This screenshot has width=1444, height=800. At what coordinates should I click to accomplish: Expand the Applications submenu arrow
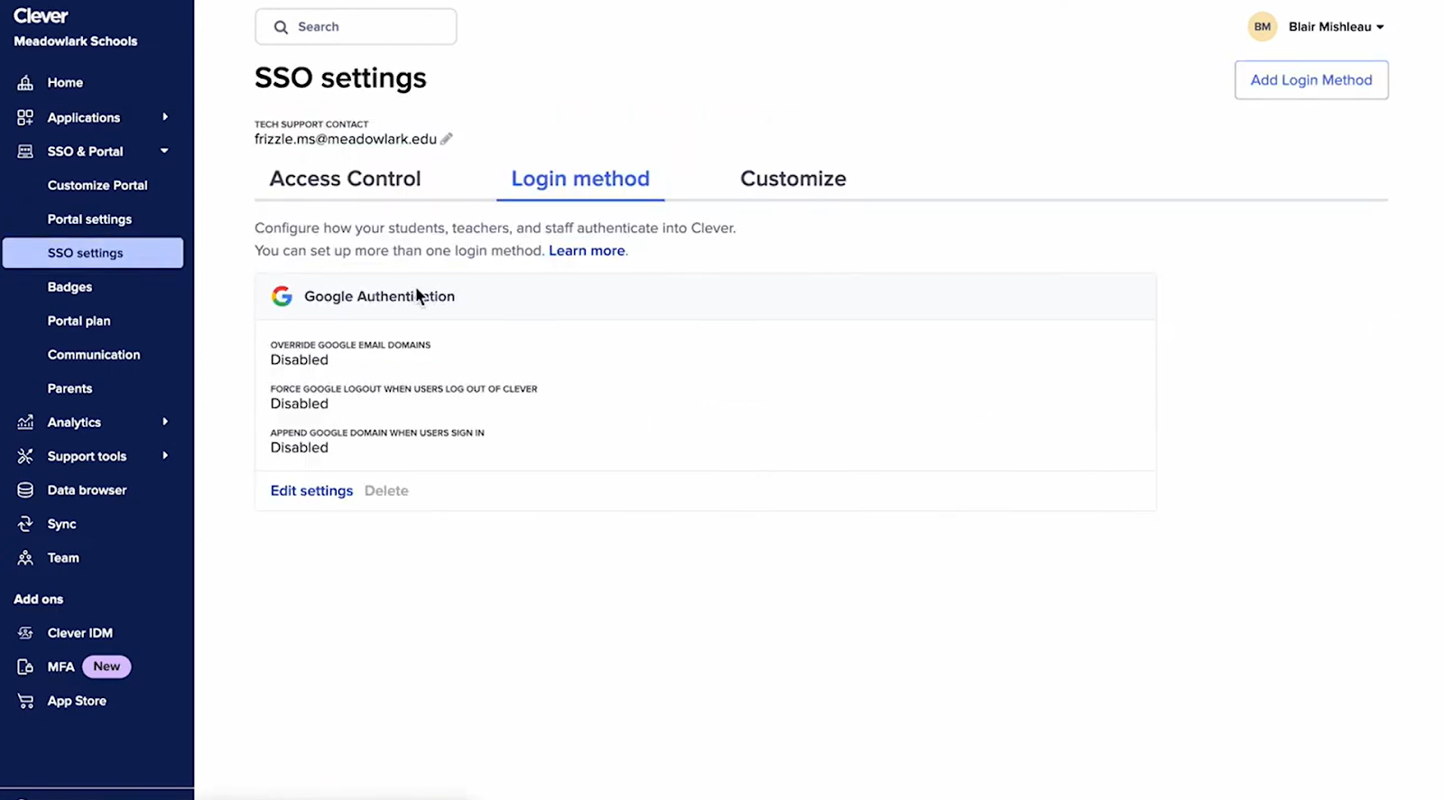click(165, 117)
